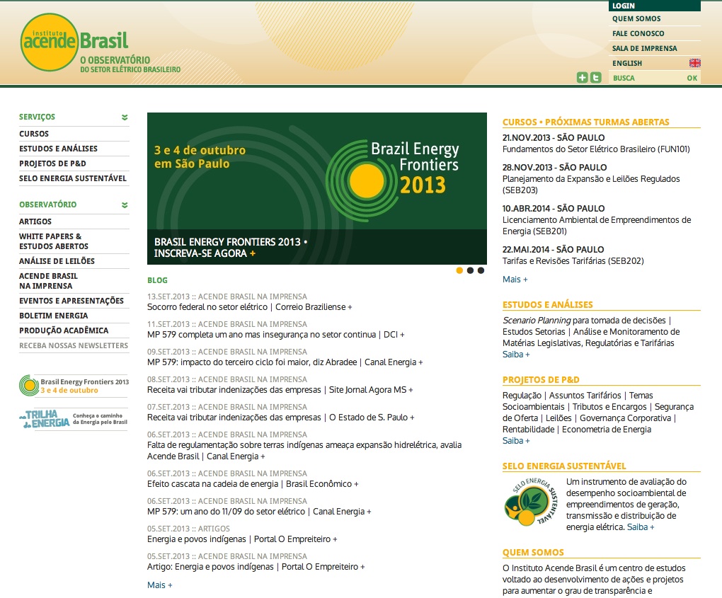Click Saiba + in Selo Energia Sustentável
This screenshot has width=722, height=598.
[641, 527]
